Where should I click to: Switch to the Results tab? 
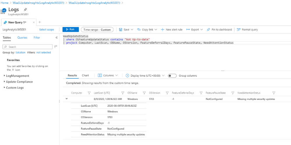coord(72,75)
